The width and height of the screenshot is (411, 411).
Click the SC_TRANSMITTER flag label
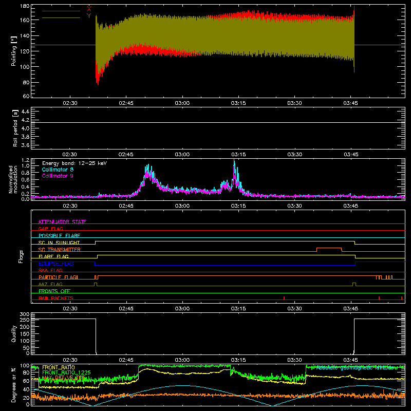pyautogui.click(x=60, y=250)
